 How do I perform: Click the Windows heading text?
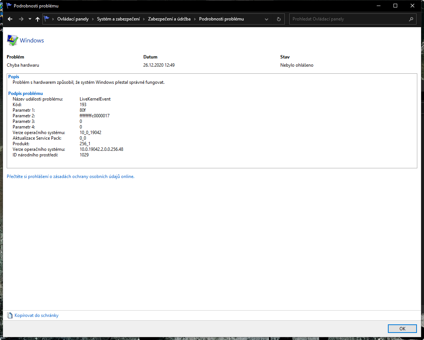click(x=32, y=40)
